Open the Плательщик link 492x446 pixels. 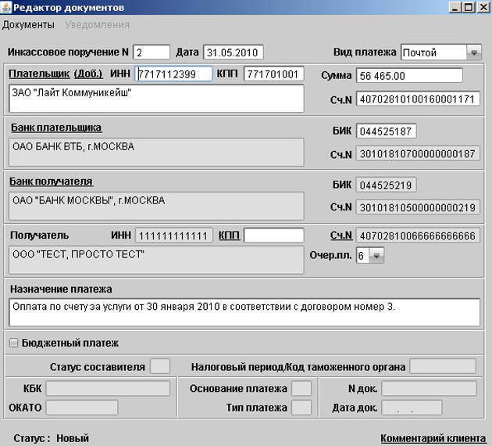[39, 74]
